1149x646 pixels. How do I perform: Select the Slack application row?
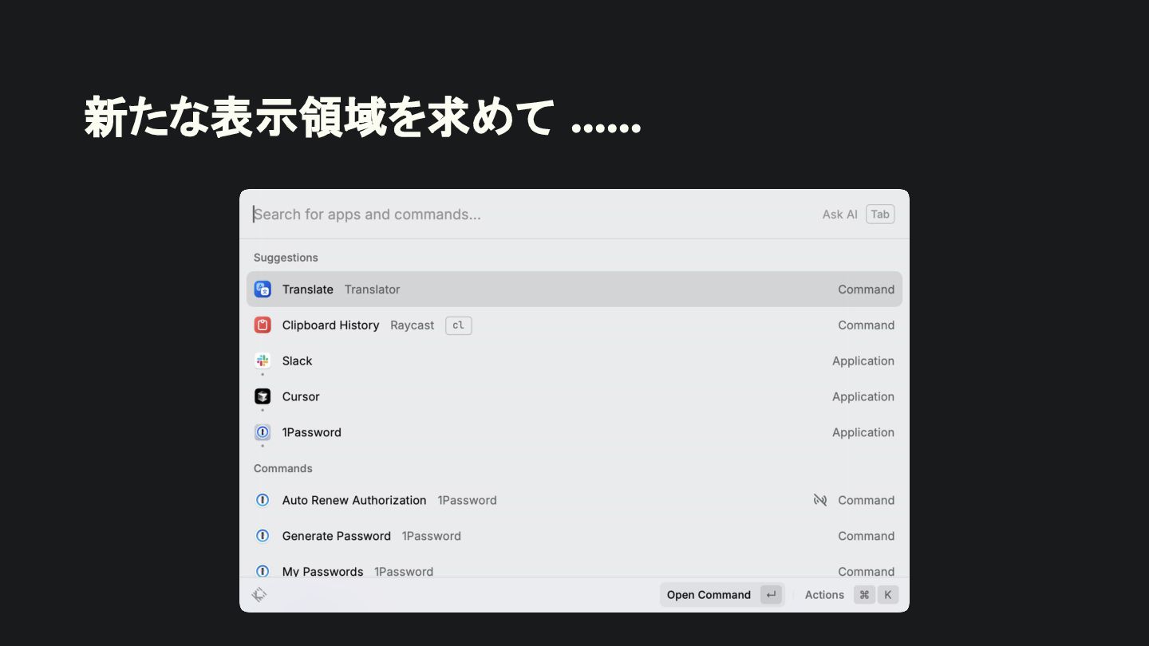(574, 360)
